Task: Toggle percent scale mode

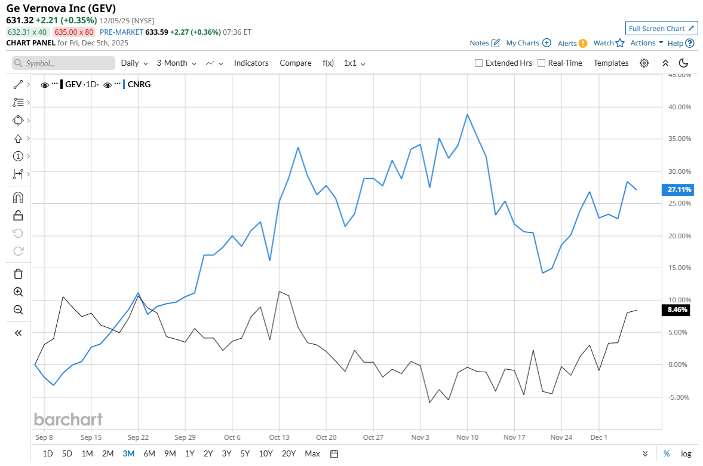Action: [667, 454]
